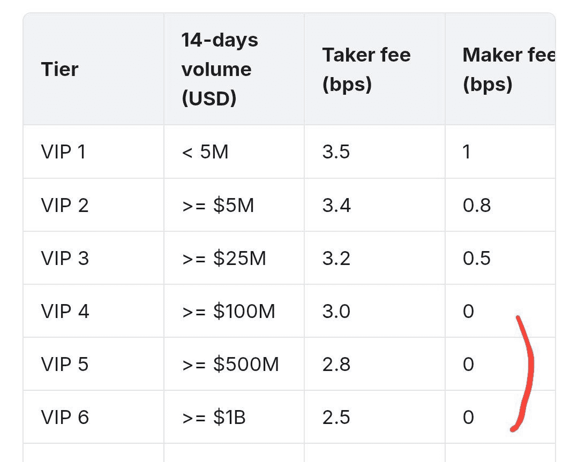Select the ">= $500M" volume cell
Screen dimensions: 578x462
(230, 364)
